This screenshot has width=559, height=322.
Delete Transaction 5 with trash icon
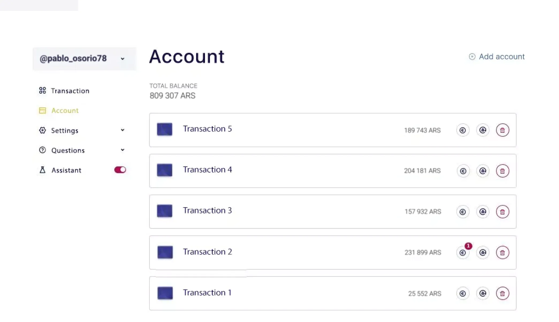click(x=502, y=130)
